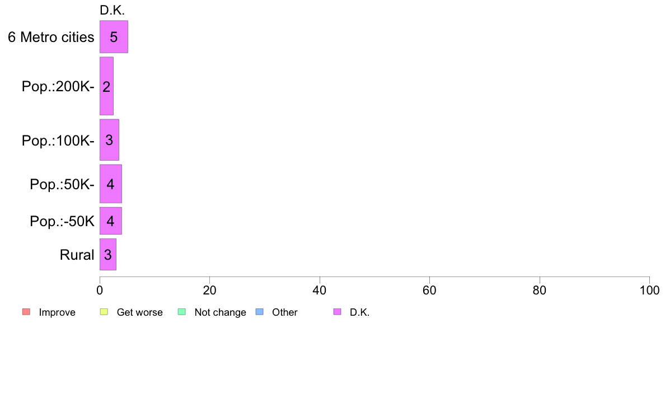Click the Improve red legend swatch
The height and width of the screenshot is (412, 665).
point(26,312)
